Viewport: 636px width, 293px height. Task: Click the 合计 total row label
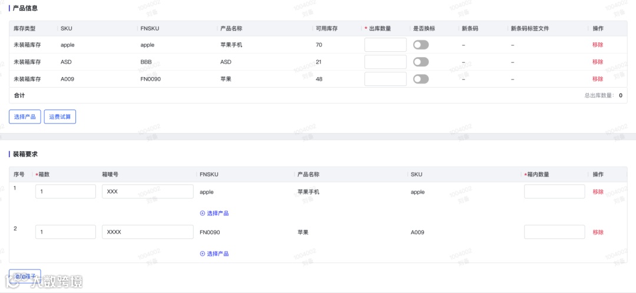click(x=19, y=96)
